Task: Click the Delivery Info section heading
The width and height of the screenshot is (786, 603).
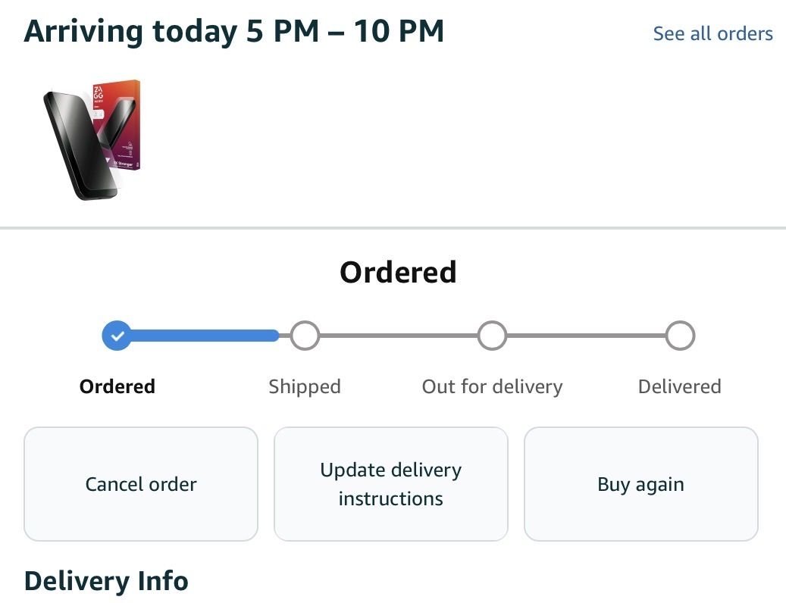Action: pos(106,581)
